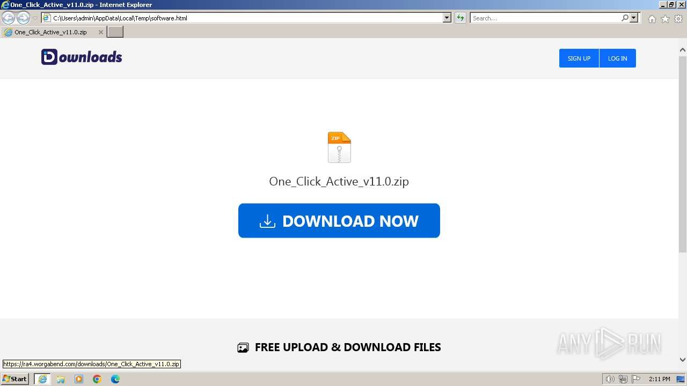Click the 2:11 PM system clock
Viewport: 687px width, 386px height.
pos(660,379)
